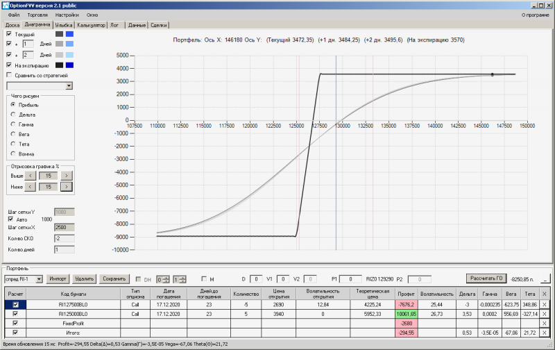Pick the На экспирацию black swatch
The height and width of the screenshot is (350, 555).
pyautogui.click(x=59, y=65)
